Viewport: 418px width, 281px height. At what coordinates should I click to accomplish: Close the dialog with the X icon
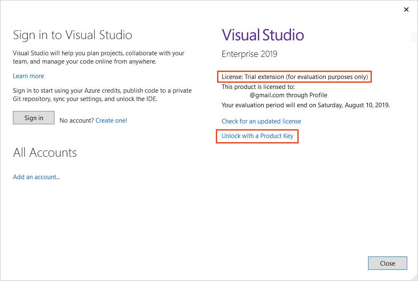click(x=406, y=10)
